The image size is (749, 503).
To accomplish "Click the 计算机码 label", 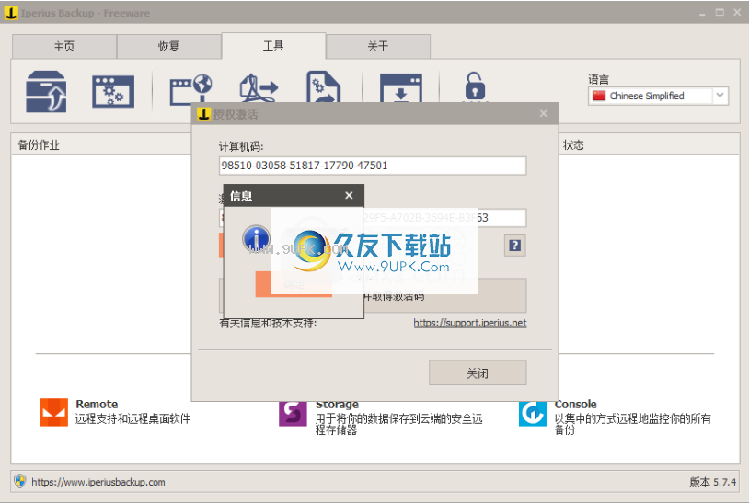I will (241, 146).
